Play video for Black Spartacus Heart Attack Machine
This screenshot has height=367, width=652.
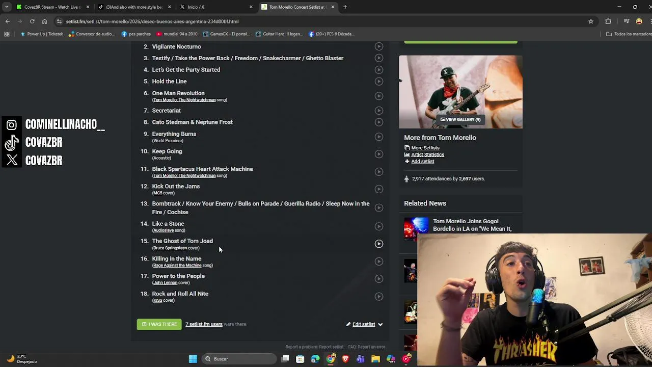pyautogui.click(x=379, y=172)
